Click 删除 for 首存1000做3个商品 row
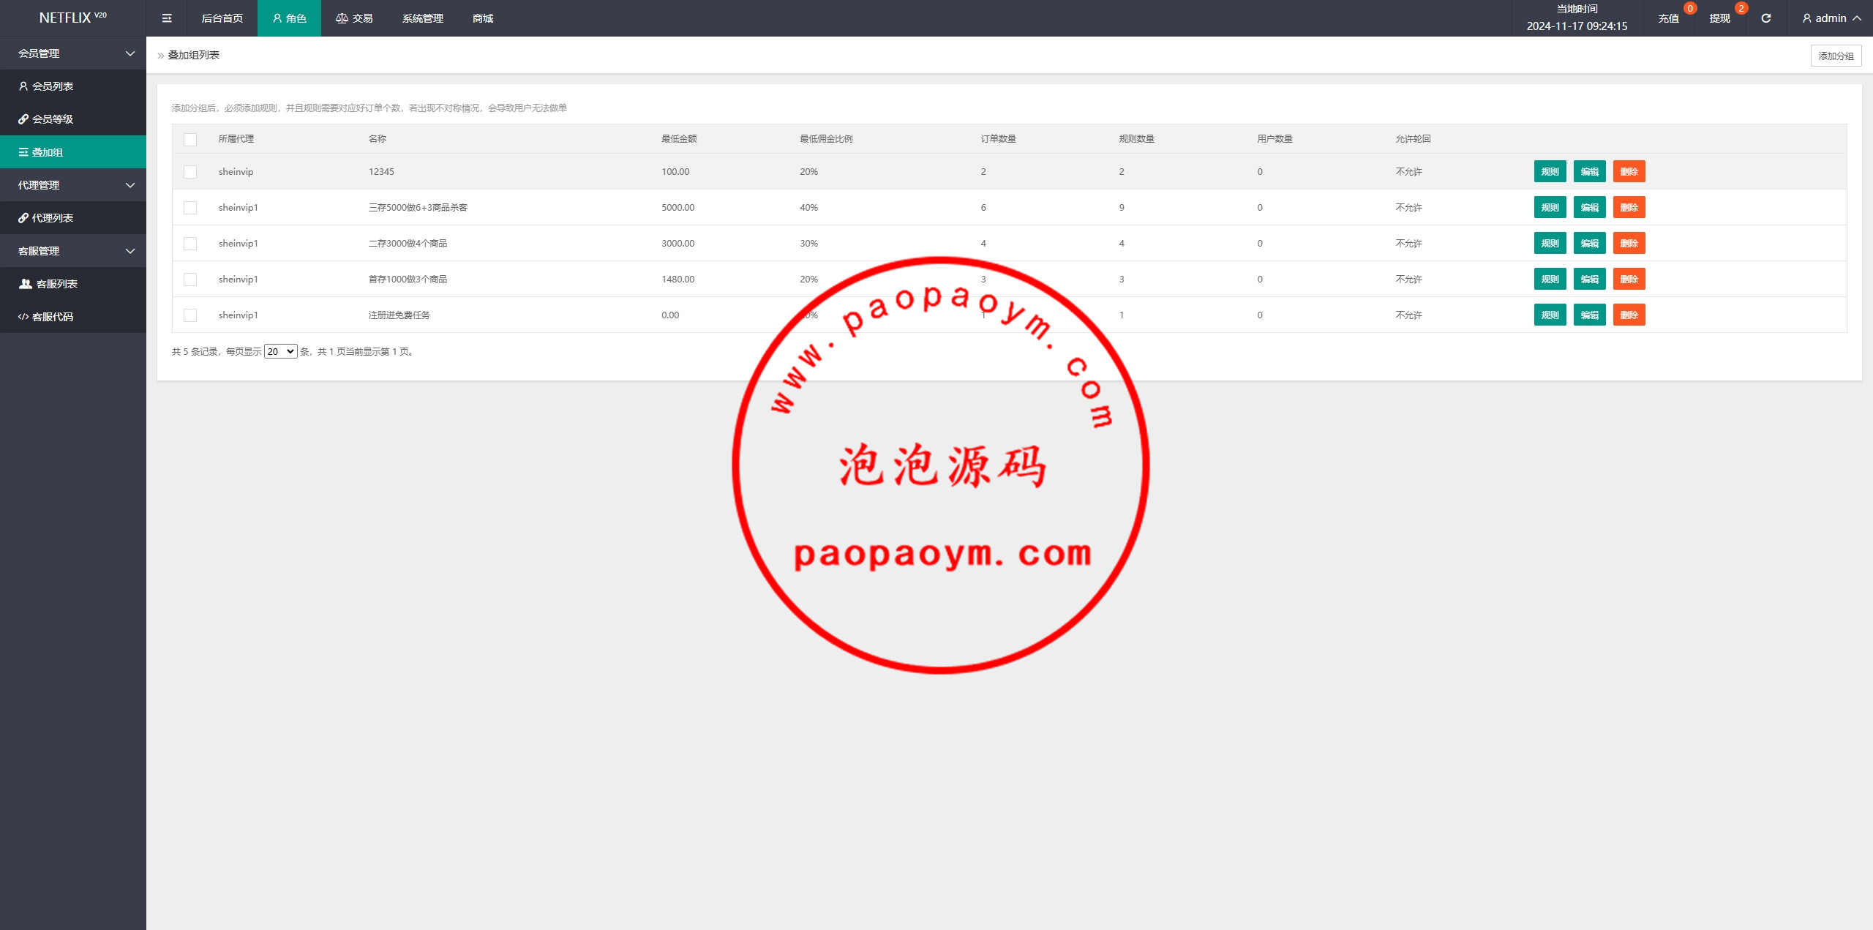This screenshot has height=930, width=1873. point(1629,280)
